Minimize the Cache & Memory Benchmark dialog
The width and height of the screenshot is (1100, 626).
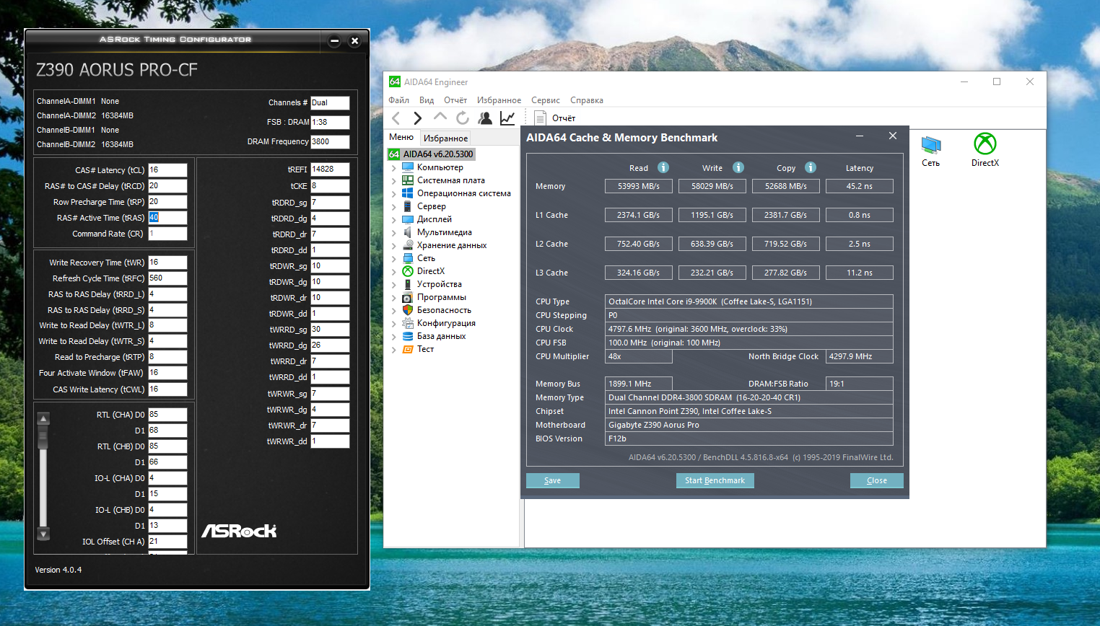click(x=860, y=136)
